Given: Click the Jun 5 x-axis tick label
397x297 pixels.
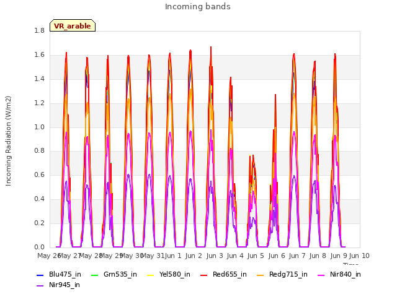Looking at the screenshot, I should coord(256,256).
